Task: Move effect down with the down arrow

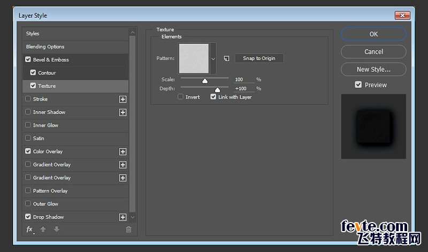Action: (57, 230)
